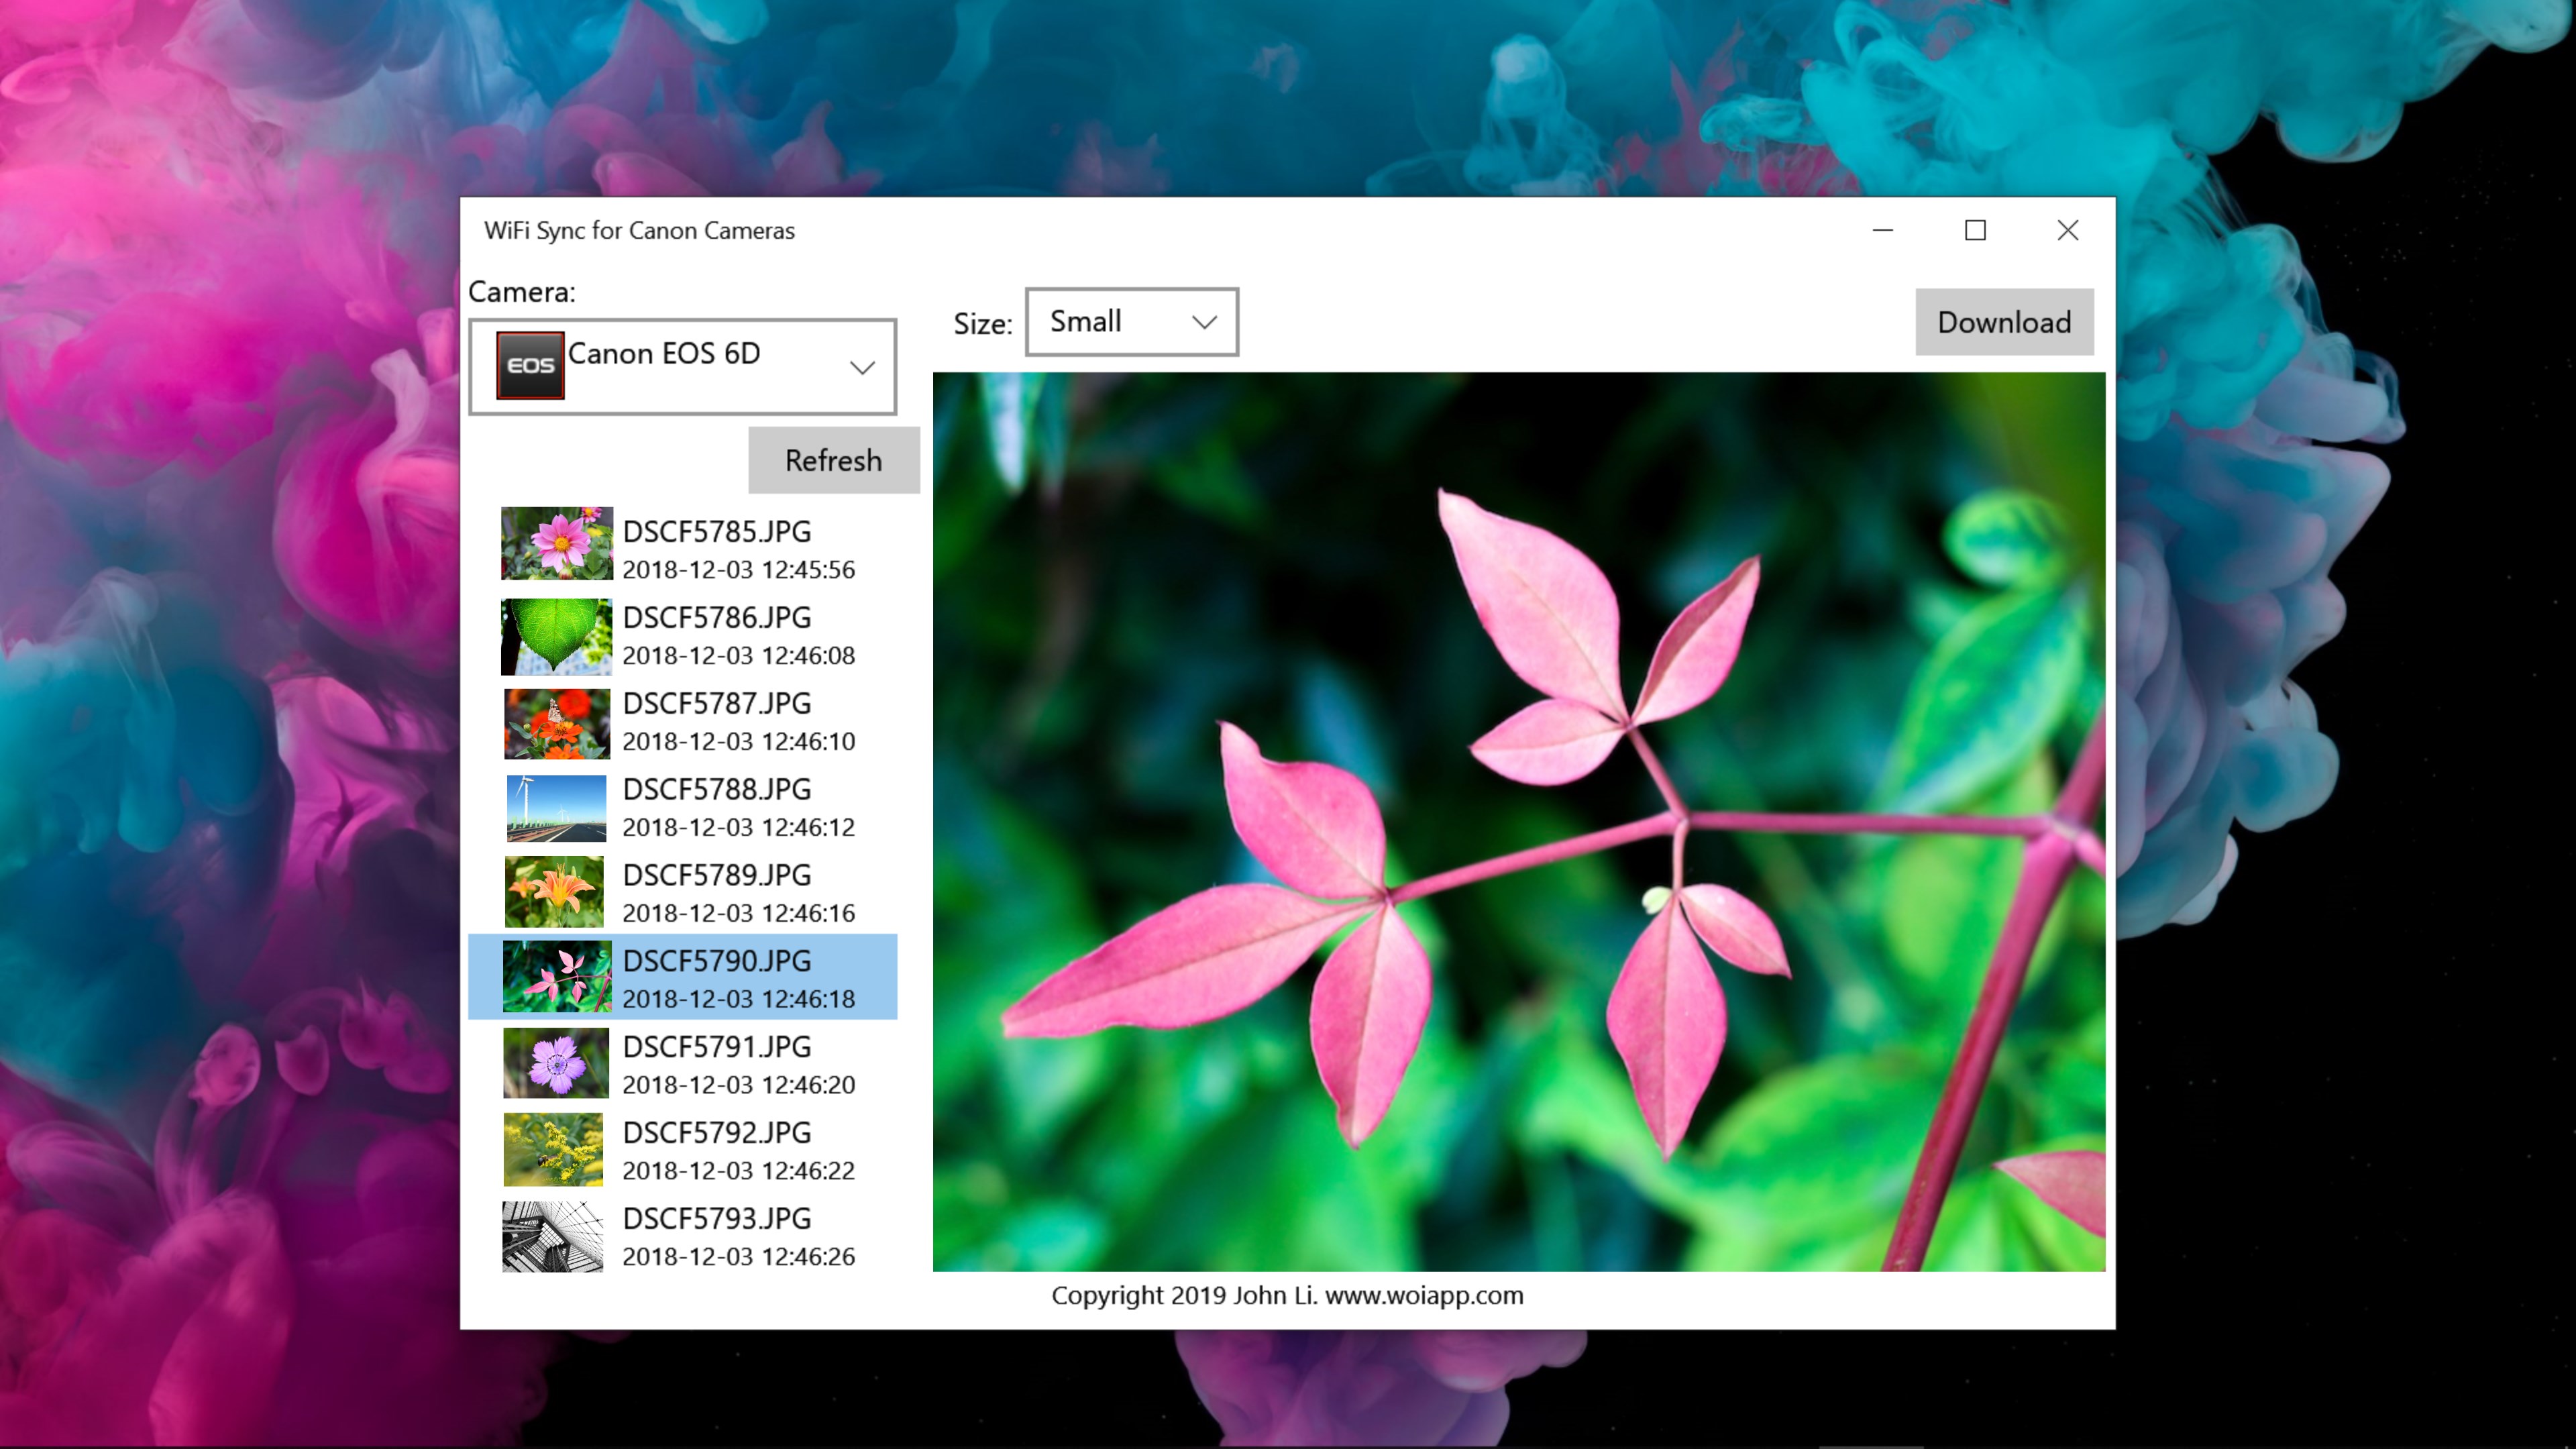Open the Size dropdown set to Small
This screenshot has height=1449, width=2576.
1130,322
